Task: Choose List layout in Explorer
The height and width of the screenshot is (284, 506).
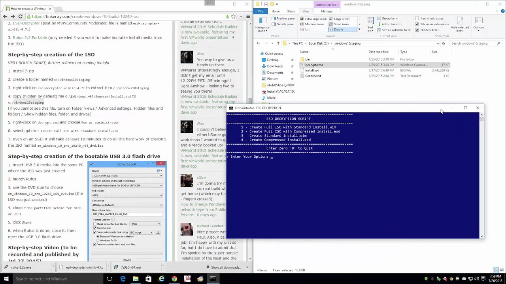Action: [305, 30]
